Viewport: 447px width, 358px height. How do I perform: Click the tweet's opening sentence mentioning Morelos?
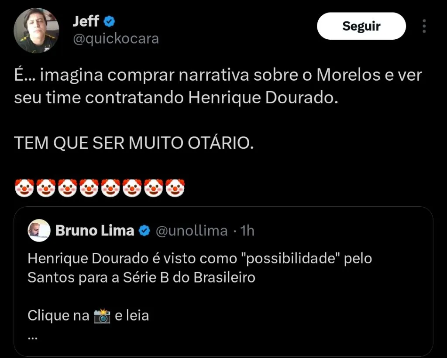pyautogui.click(x=218, y=86)
